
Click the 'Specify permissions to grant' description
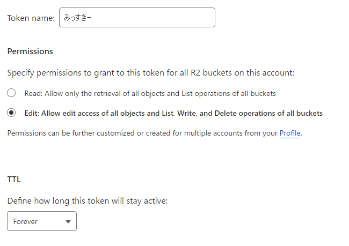151,73
